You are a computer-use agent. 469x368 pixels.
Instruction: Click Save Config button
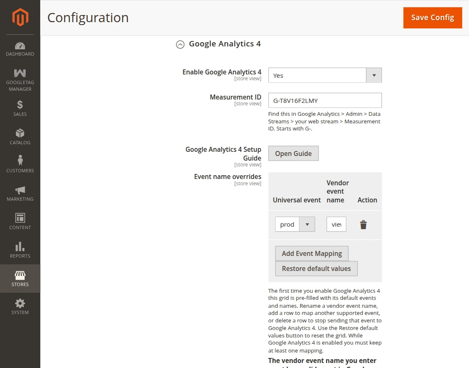coord(433,18)
